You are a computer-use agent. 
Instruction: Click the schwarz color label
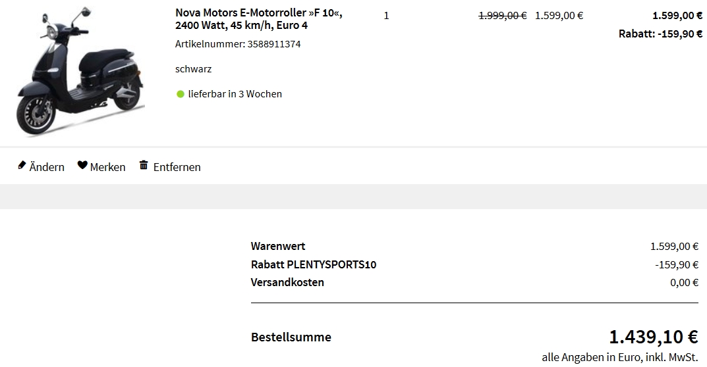193,68
